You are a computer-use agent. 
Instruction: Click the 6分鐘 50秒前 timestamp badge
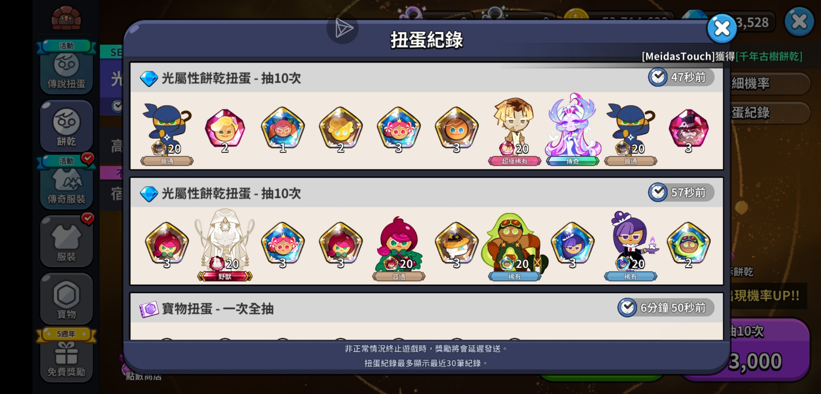click(x=666, y=308)
